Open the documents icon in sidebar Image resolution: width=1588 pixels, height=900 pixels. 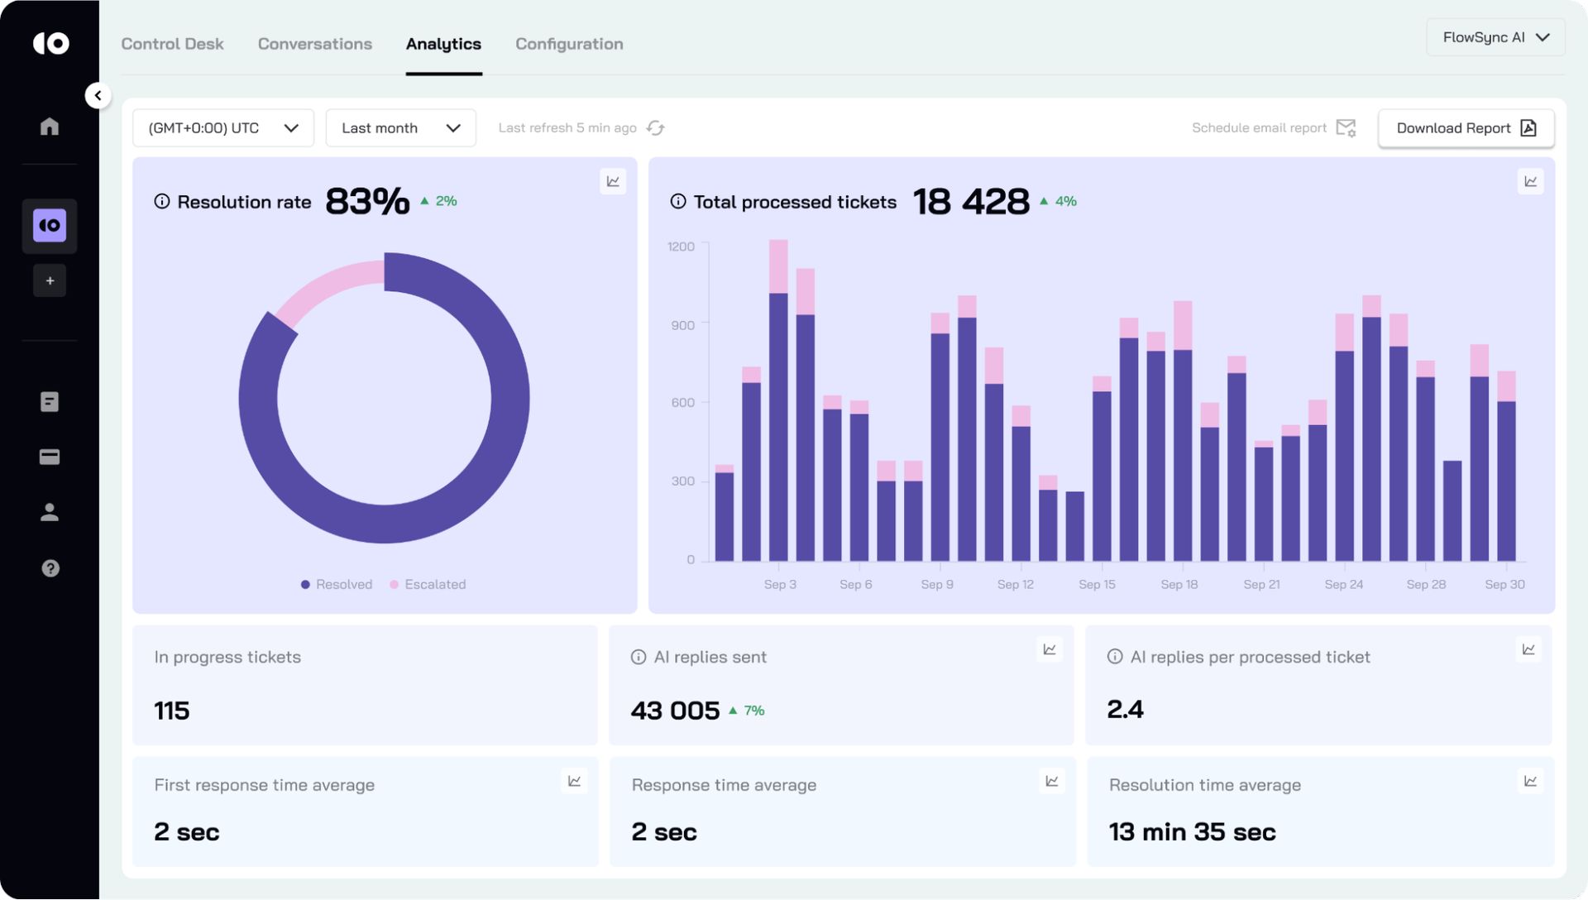pyautogui.click(x=50, y=402)
